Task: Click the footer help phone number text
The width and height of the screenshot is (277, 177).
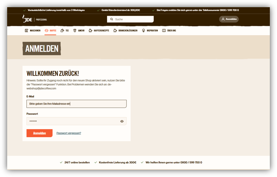Action: 191,162
